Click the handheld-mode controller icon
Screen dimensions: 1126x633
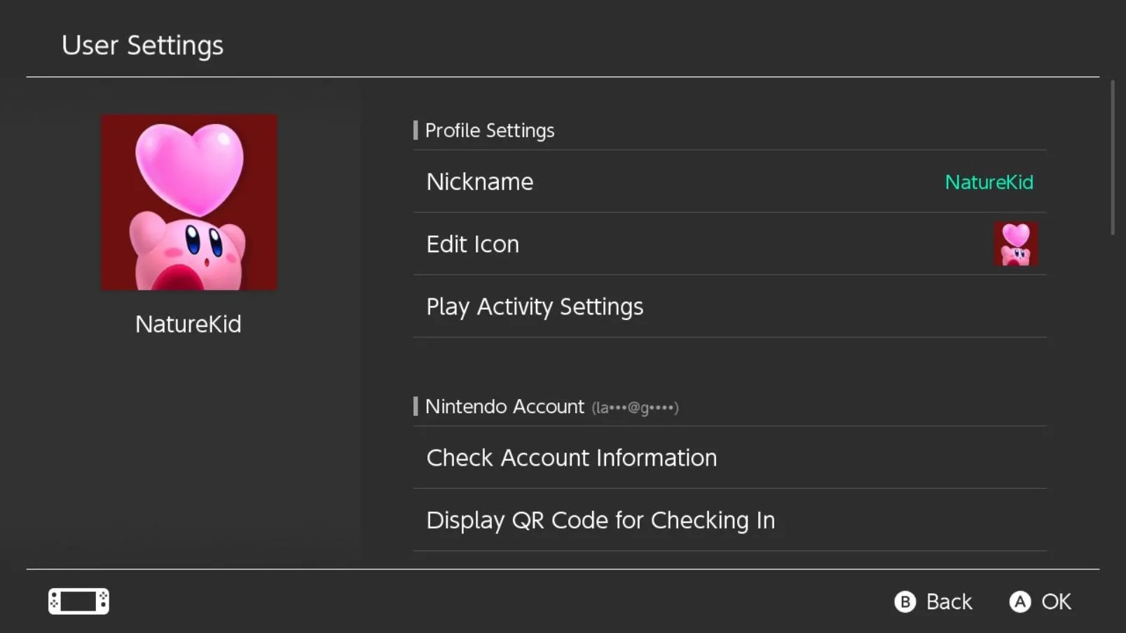pyautogui.click(x=78, y=601)
